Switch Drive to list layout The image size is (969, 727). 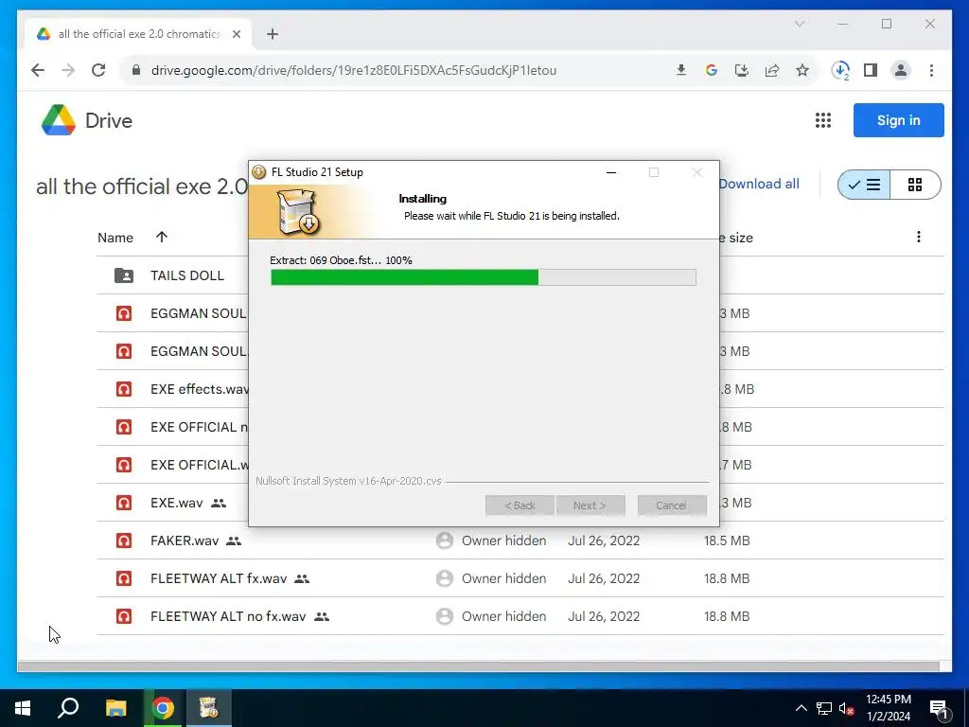[x=864, y=185]
